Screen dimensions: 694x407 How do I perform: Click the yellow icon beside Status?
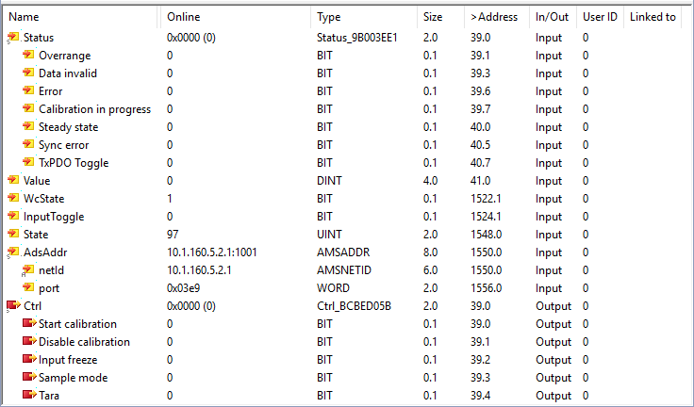pos(13,38)
